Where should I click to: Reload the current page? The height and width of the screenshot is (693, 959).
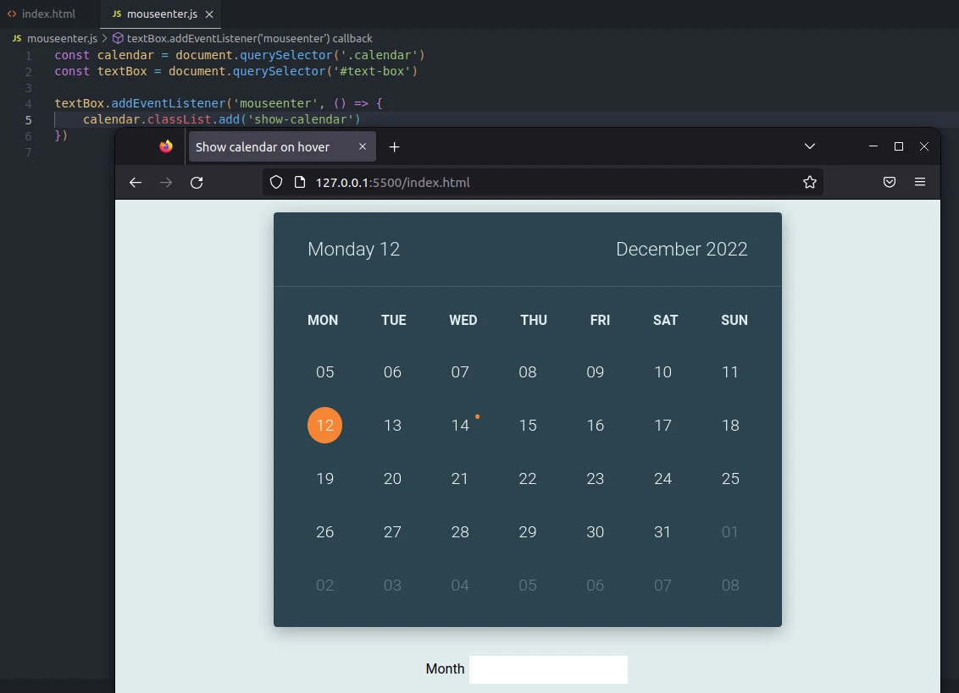point(197,182)
